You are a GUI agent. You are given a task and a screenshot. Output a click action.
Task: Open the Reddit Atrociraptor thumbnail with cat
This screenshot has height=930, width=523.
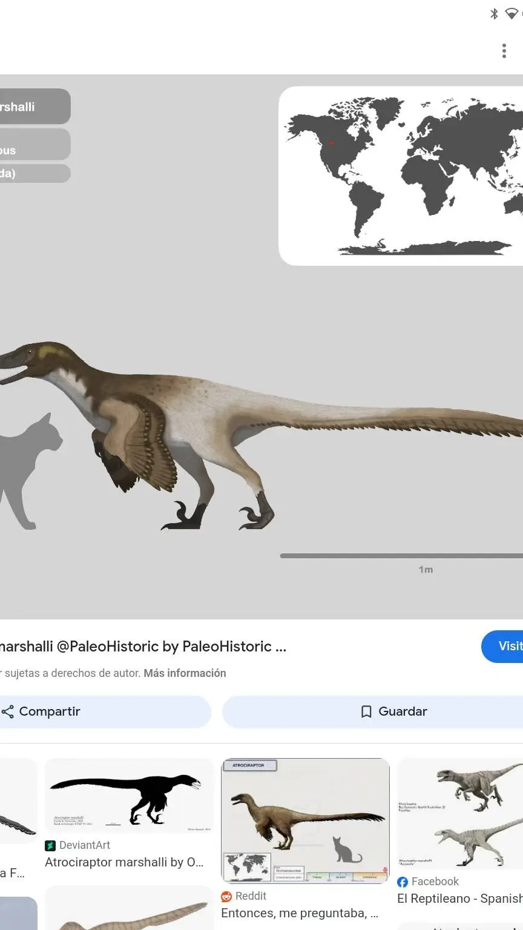pyautogui.click(x=305, y=821)
